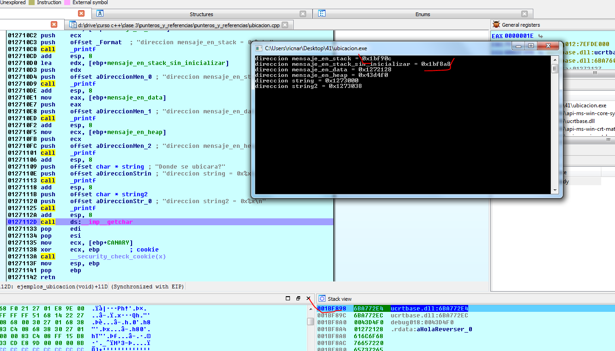Close the ubicacion.cpp source tab
615x351 pixels.
click(285, 25)
